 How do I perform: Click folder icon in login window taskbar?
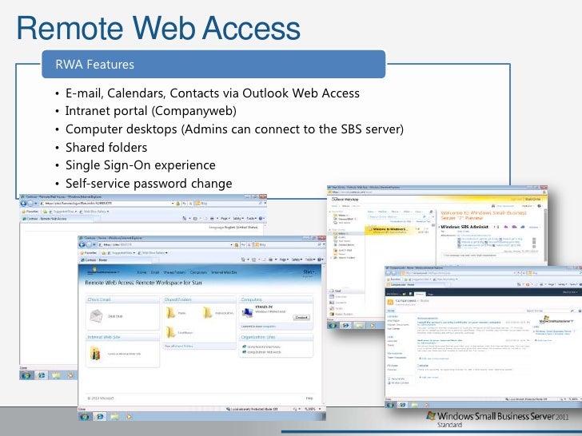56,375
